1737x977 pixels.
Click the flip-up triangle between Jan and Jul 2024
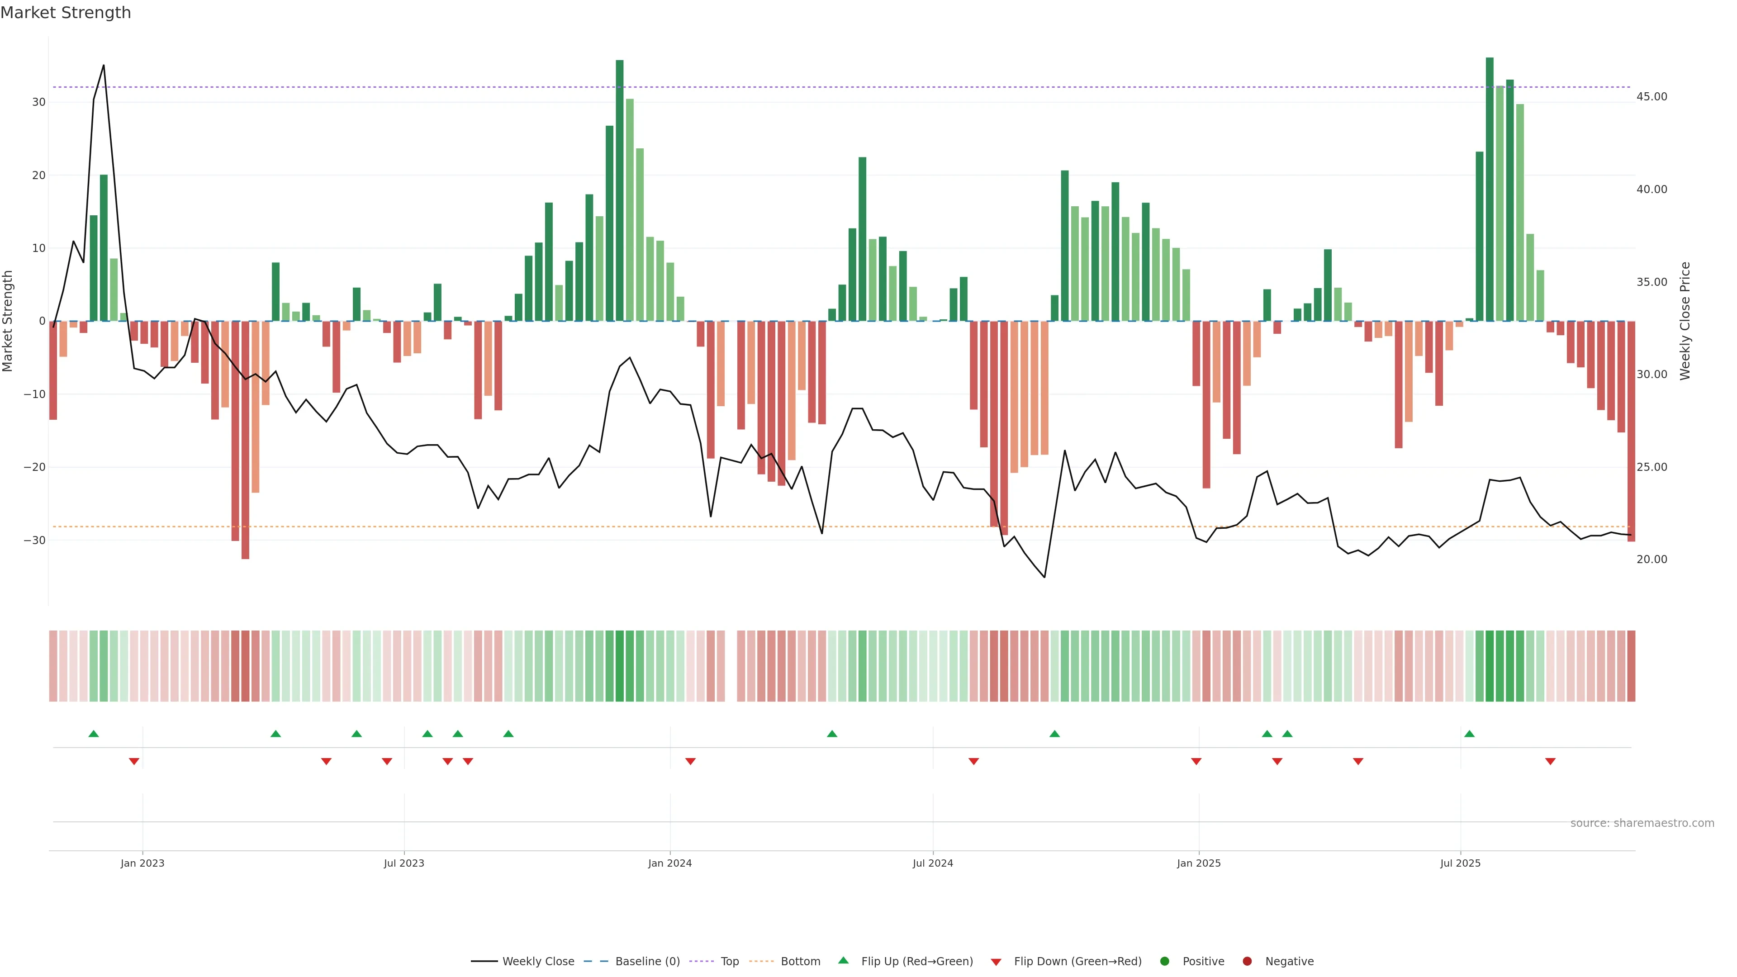click(832, 734)
